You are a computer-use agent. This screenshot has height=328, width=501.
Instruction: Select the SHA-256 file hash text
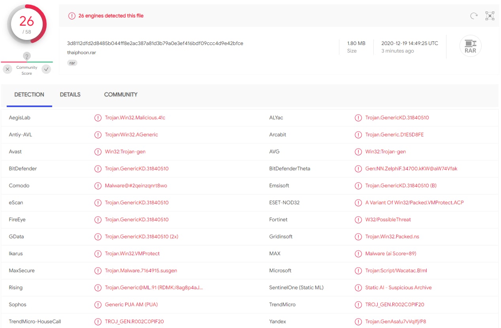pyautogui.click(x=155, y=43)
